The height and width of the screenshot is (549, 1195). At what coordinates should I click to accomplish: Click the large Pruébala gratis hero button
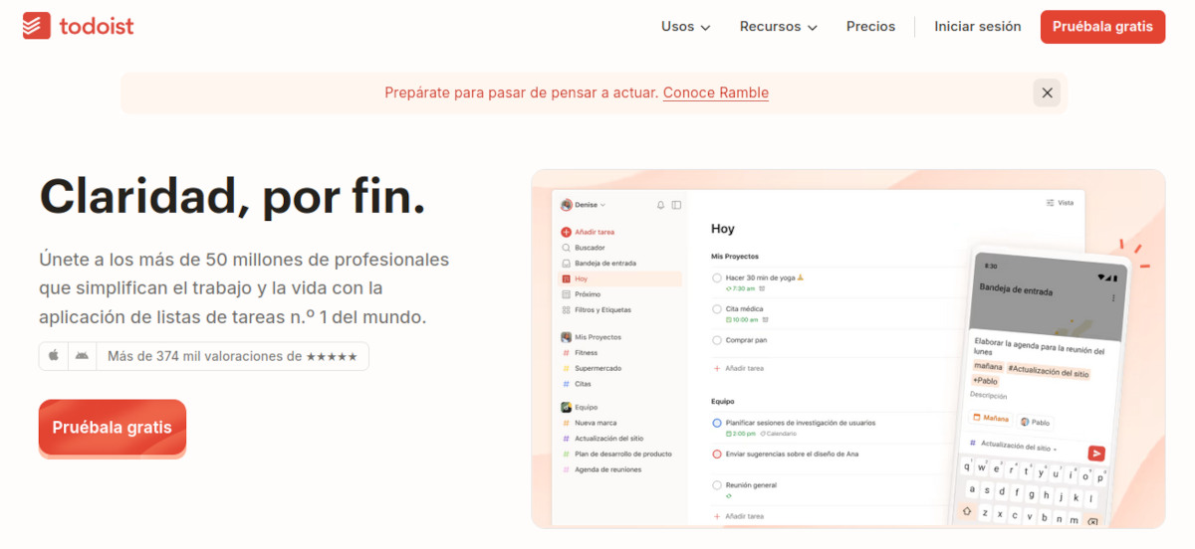(x=113, y=428)
